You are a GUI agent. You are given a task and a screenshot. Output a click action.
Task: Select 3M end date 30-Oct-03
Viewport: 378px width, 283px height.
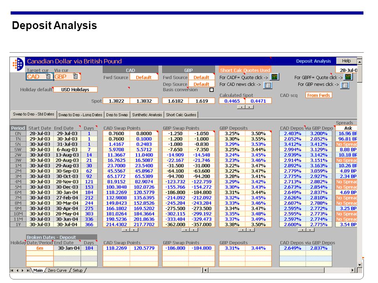pos(67,176)
